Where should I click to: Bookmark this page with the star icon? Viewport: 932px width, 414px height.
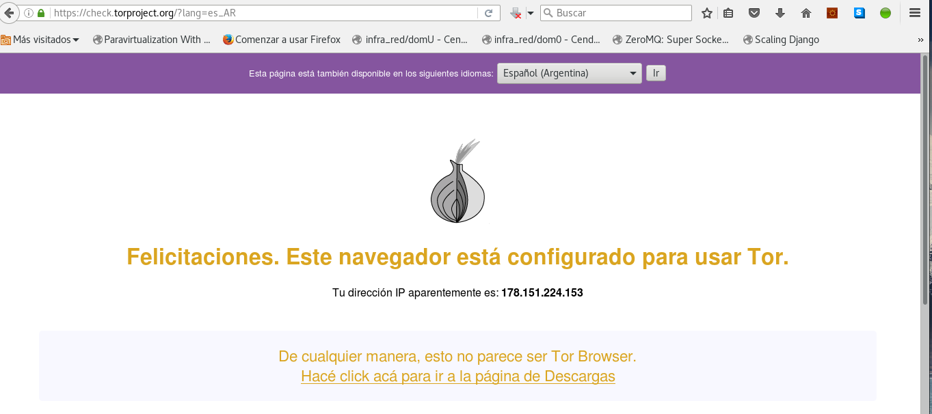pos(707,13)
